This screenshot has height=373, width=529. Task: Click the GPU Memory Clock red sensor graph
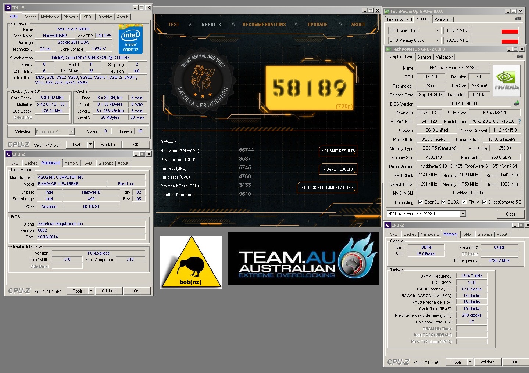click(x=495, y=40)
